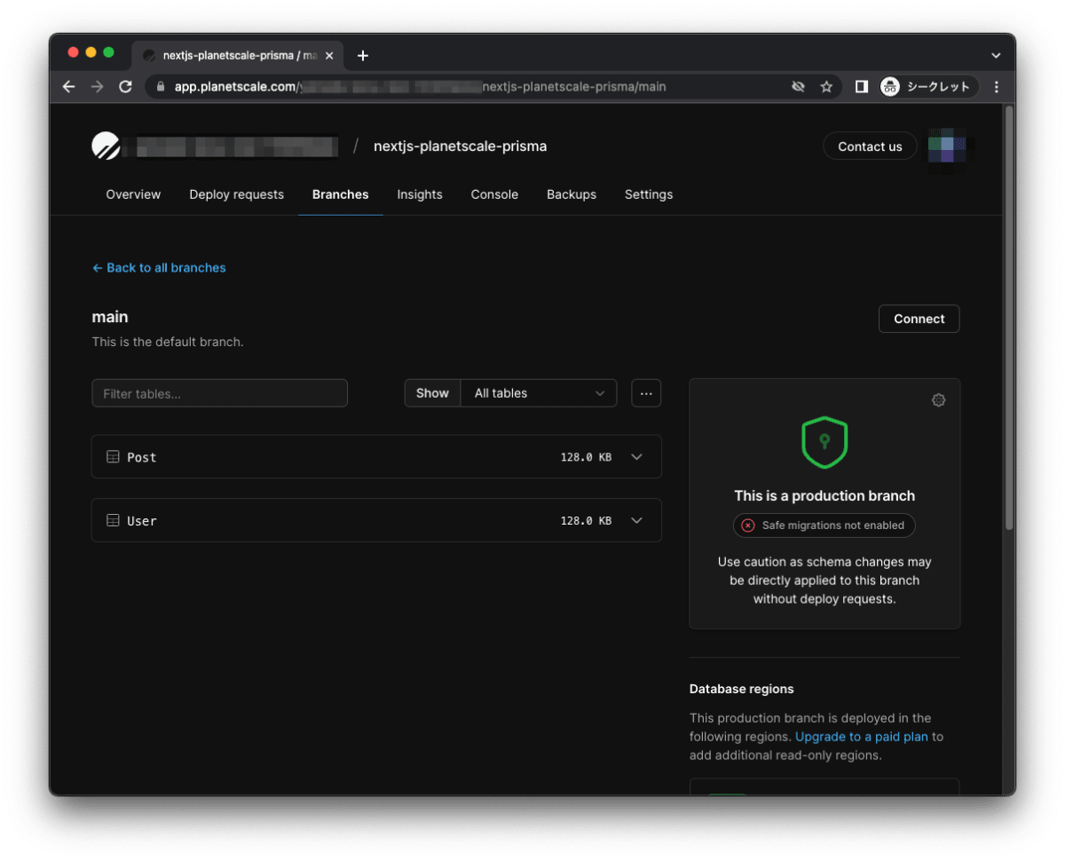Open the All tables dropdown
Screen dimensions: 1065x861
[x=539, y=393]
